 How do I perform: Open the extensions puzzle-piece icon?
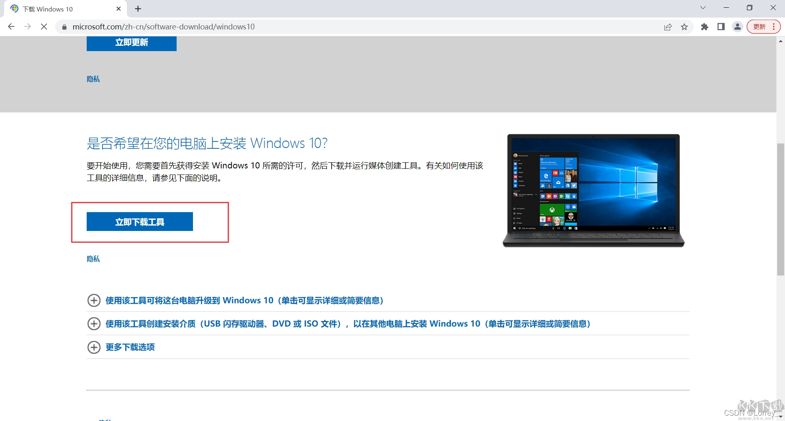click(704, 27)
